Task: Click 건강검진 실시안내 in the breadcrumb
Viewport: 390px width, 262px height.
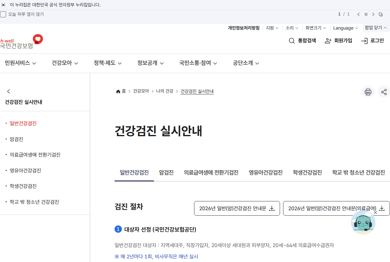Action: point(197,91)
